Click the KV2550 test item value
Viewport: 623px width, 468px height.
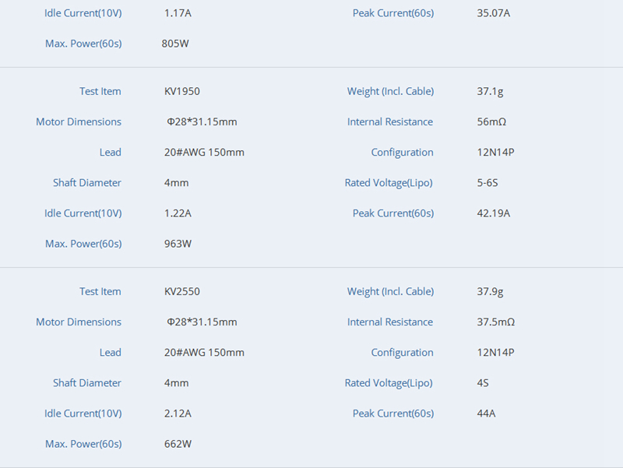(182, 291)
